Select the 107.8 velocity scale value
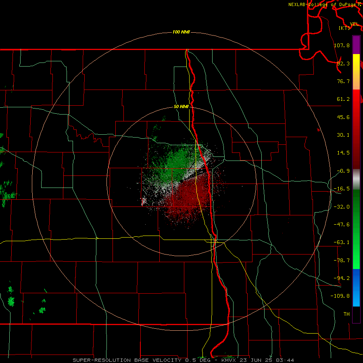This screenshot has width=363, height=363. coord(342,45)
